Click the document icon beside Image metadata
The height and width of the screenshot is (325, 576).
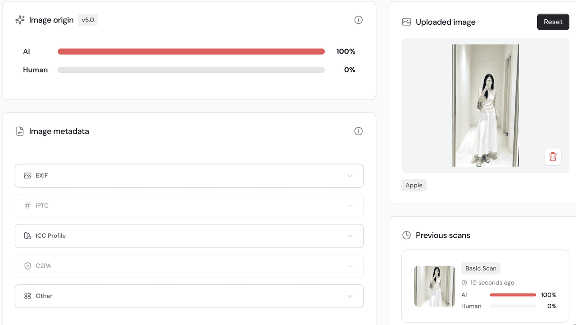pyautogui.click(x=20, y=131)
